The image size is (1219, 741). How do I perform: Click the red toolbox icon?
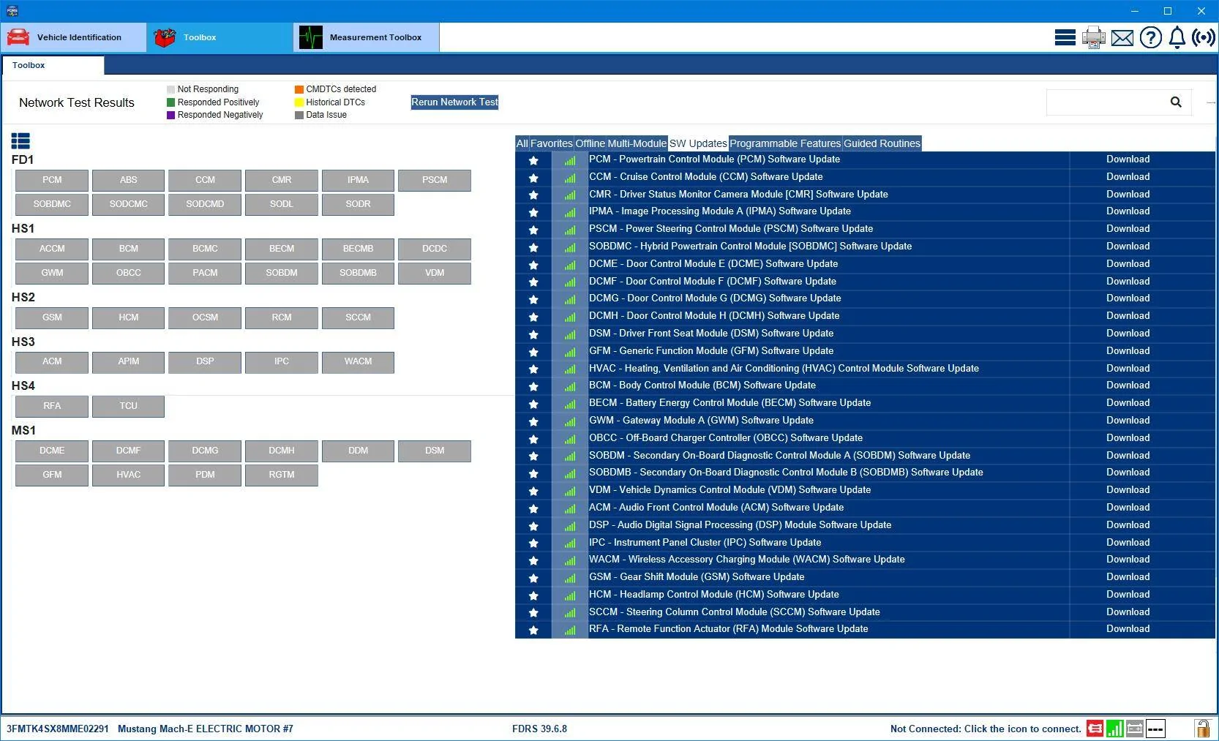coord(165,37)
